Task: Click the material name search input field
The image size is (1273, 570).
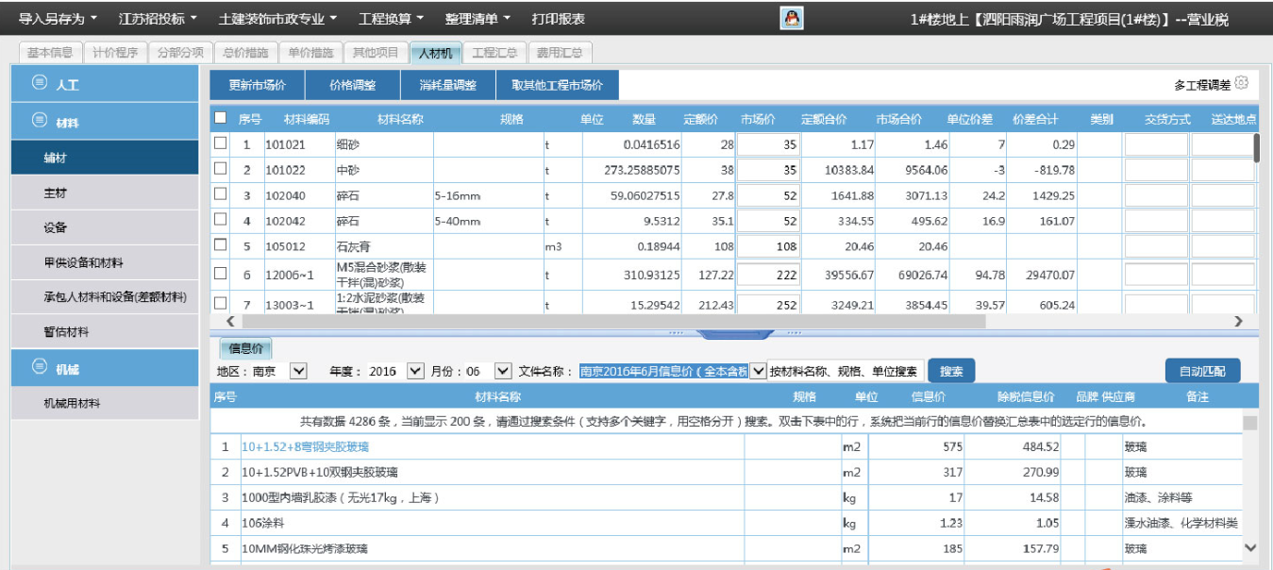Action: pos(846,371)
